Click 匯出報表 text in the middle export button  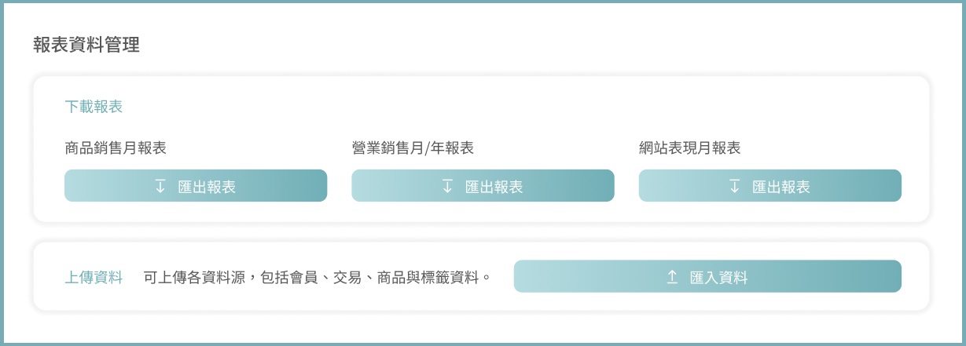pos(494,187)
